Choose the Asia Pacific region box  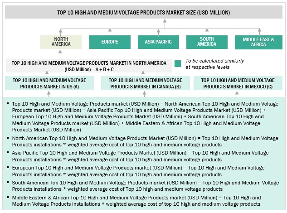pos(158,42)
